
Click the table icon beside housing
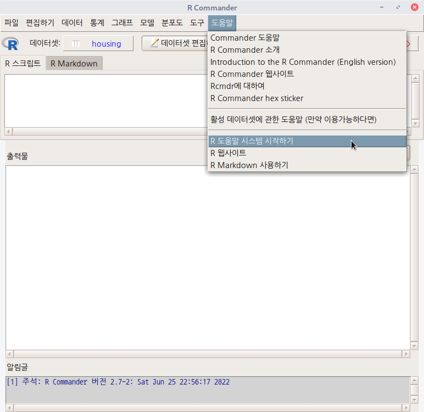[76, 43]
